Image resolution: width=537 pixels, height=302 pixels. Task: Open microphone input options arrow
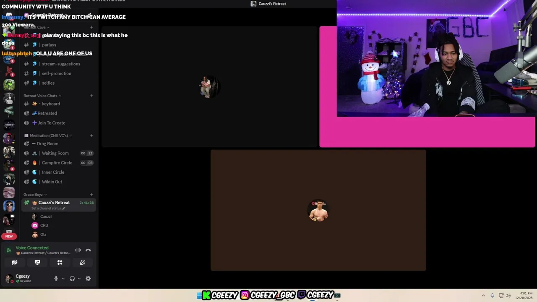coord(63,279)
